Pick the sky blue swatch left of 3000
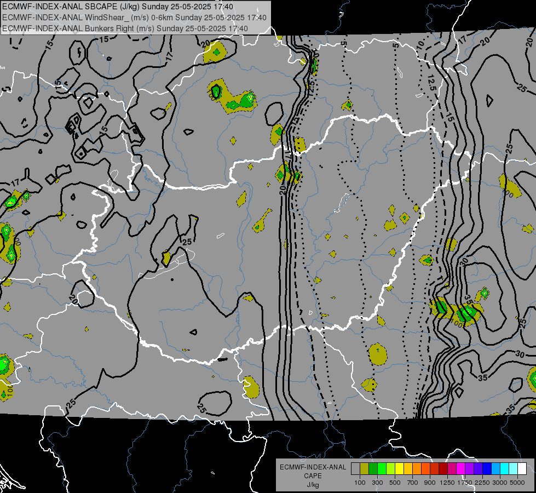Screen dimensions: 536x493 496,468
